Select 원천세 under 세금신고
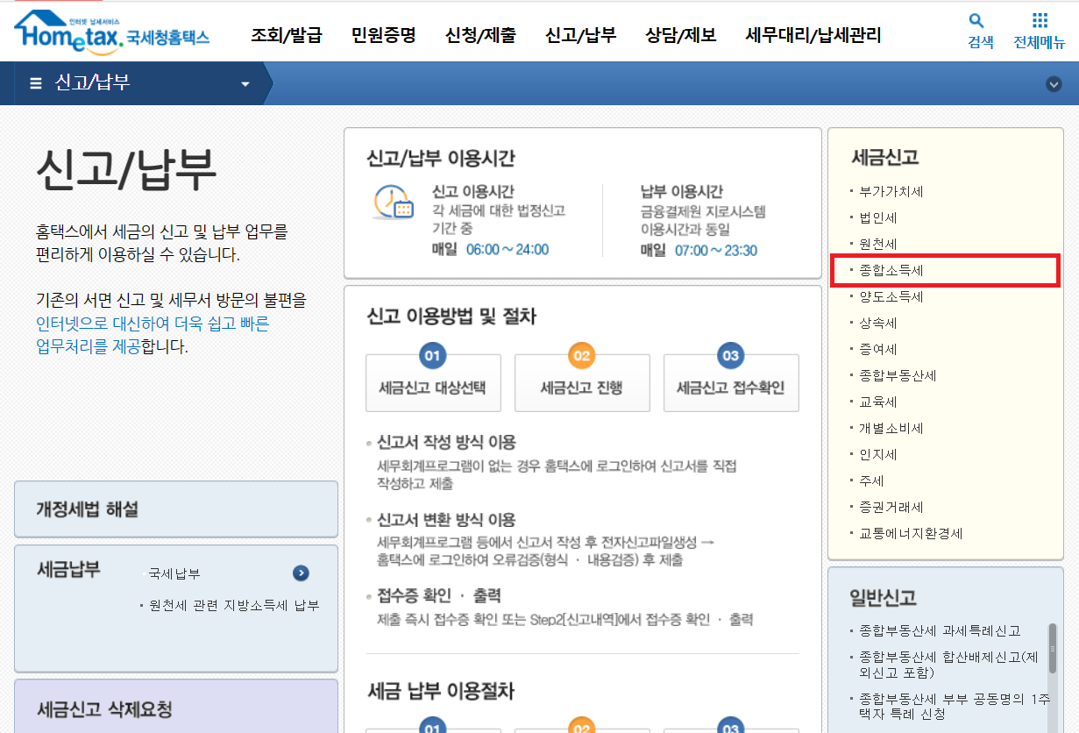The image size is (1079, 733). (878, 244)
